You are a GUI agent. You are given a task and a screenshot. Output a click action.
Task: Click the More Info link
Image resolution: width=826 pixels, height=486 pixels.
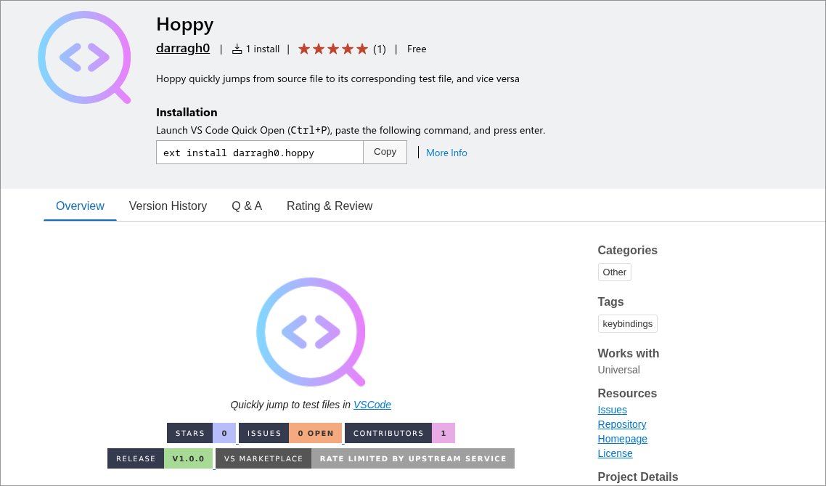tap(446, 153)
